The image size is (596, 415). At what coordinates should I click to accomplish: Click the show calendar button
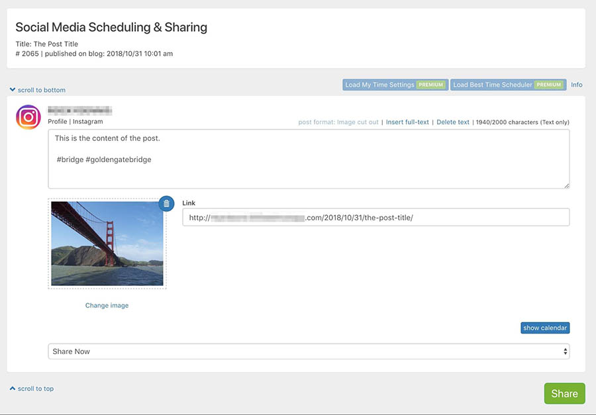[x=545, y=328]
